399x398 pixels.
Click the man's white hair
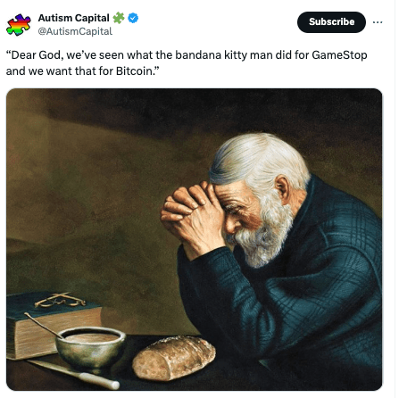point(259,159)
